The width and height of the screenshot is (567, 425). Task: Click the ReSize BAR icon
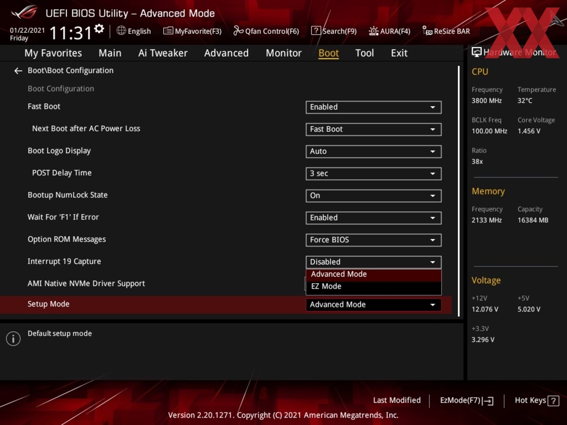coord(427,30)
